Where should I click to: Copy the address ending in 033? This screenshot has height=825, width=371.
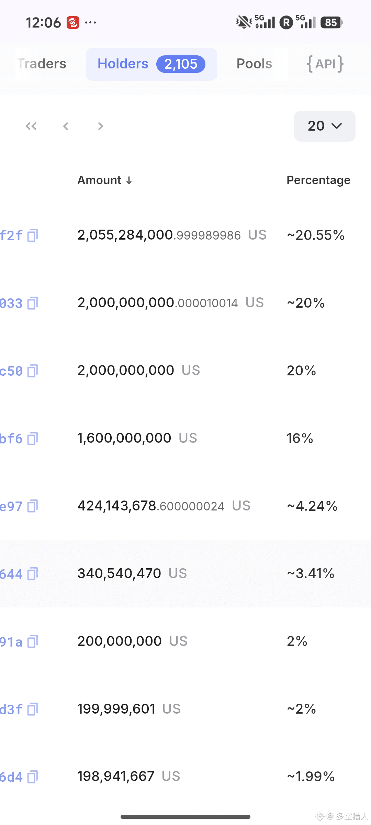[33, 303]
